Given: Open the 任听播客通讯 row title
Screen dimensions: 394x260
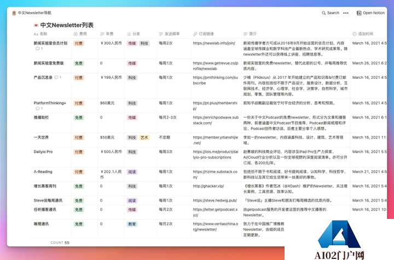Looking at the screenshot, I should click(x=45, y=210).
